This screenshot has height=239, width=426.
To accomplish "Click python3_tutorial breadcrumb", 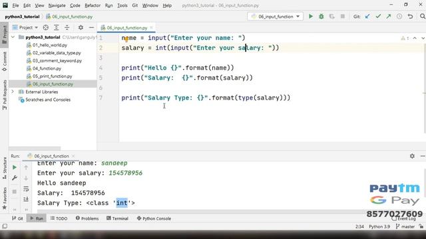I will click(x=22, y=17).
